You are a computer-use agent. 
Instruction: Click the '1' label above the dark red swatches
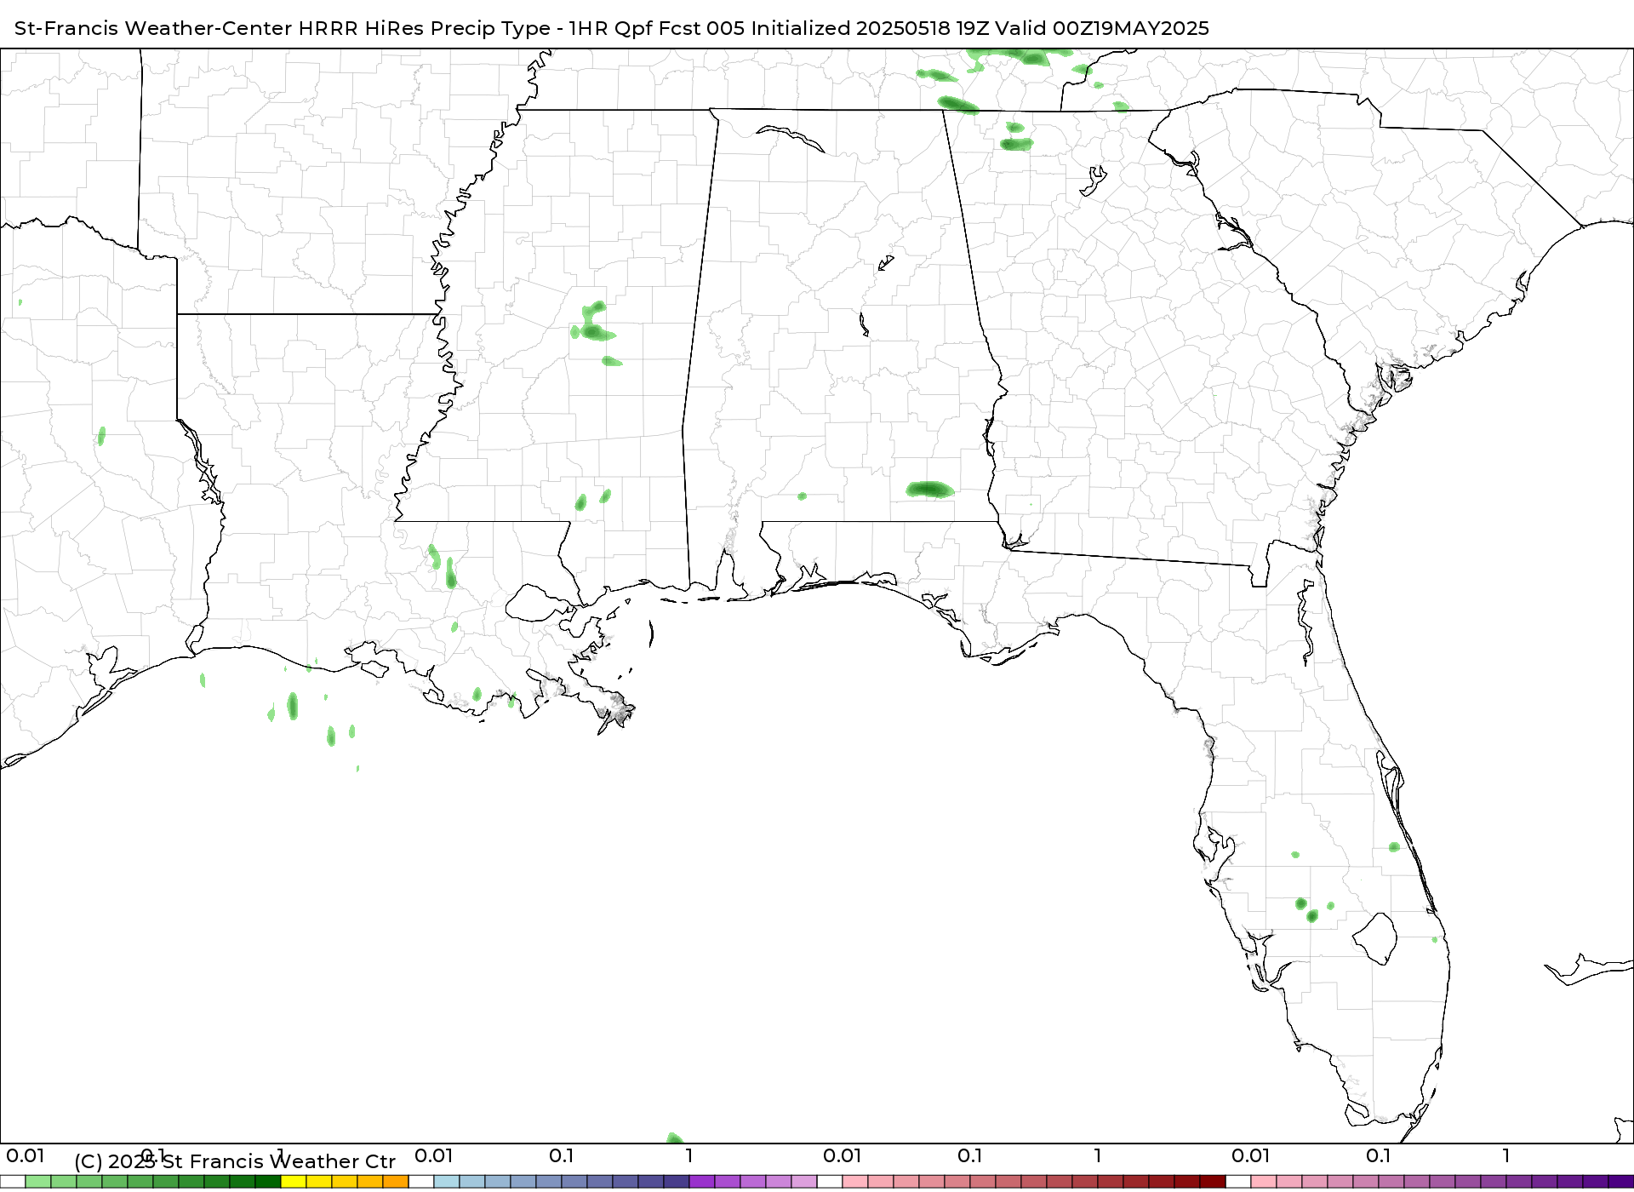(x=1098, y=1155)
